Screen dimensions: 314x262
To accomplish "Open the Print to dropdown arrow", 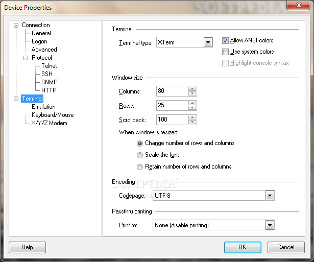I will [x=270, y=225].
